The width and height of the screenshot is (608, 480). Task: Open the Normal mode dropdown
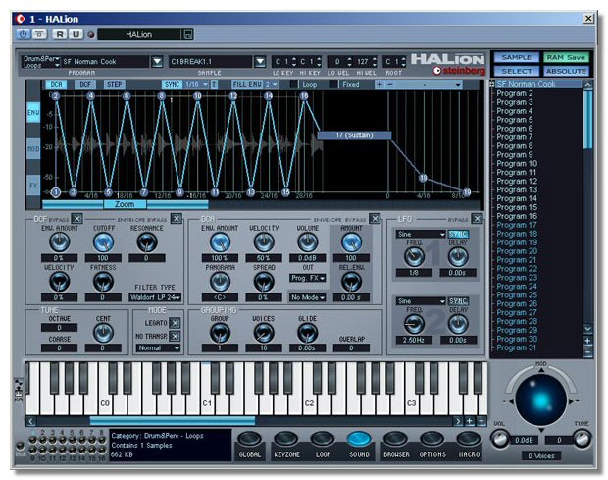pos(158,348)
